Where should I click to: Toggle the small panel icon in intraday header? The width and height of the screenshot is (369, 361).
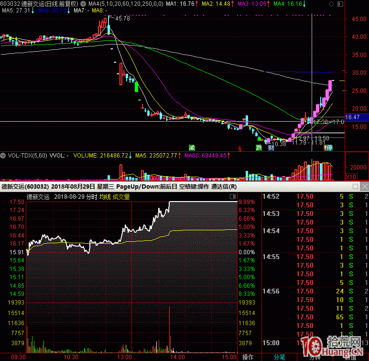tap(233, 196)
